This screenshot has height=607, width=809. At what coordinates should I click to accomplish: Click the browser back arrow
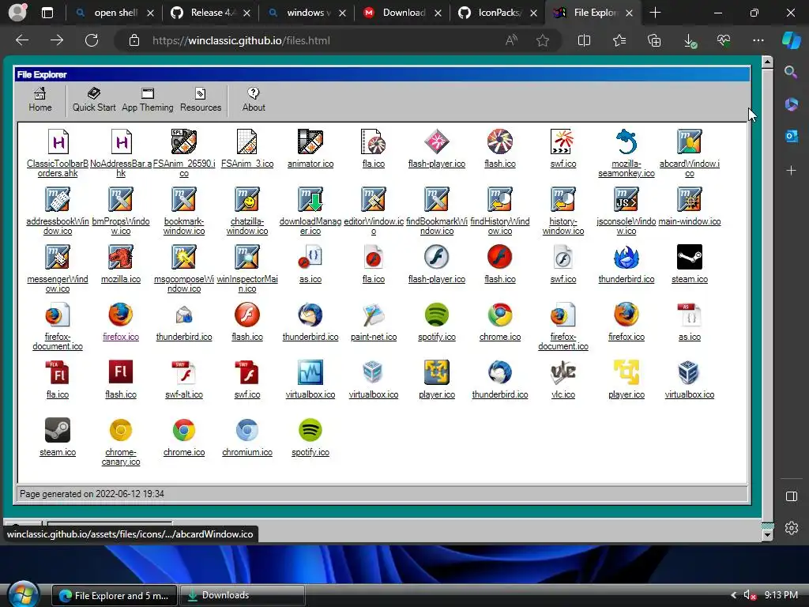tap(22, 40)
